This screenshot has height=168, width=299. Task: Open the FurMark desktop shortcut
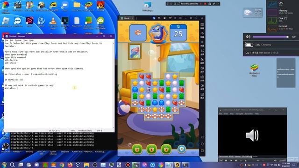coord(100,6)
